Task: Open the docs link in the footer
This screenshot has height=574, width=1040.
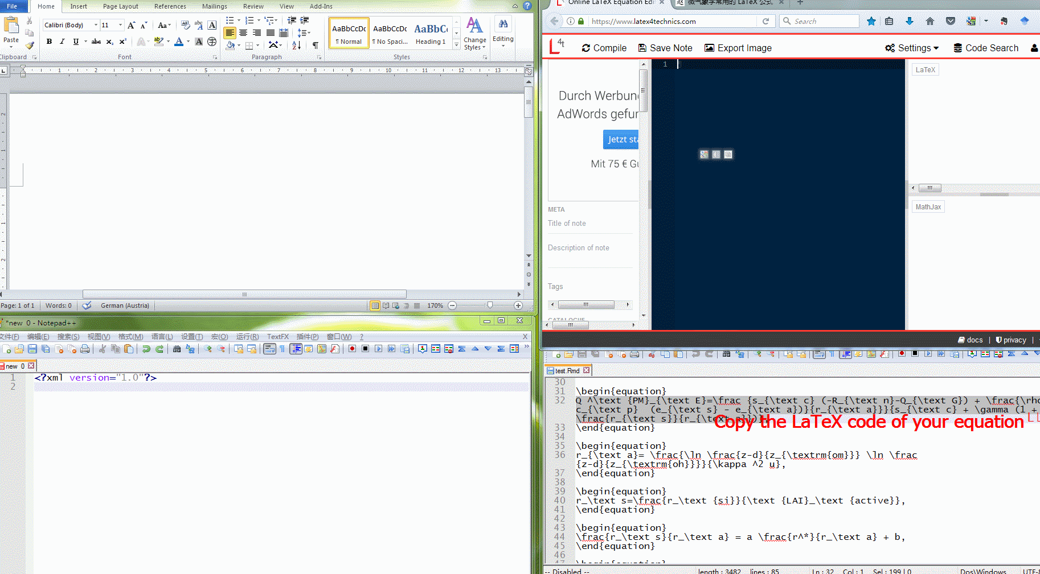Action: [x=971, y=340]
